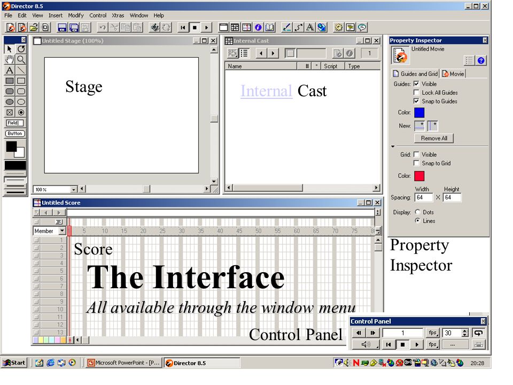Click the Open folder toolbar icon

pyautogui.click(x=34, y=27)
